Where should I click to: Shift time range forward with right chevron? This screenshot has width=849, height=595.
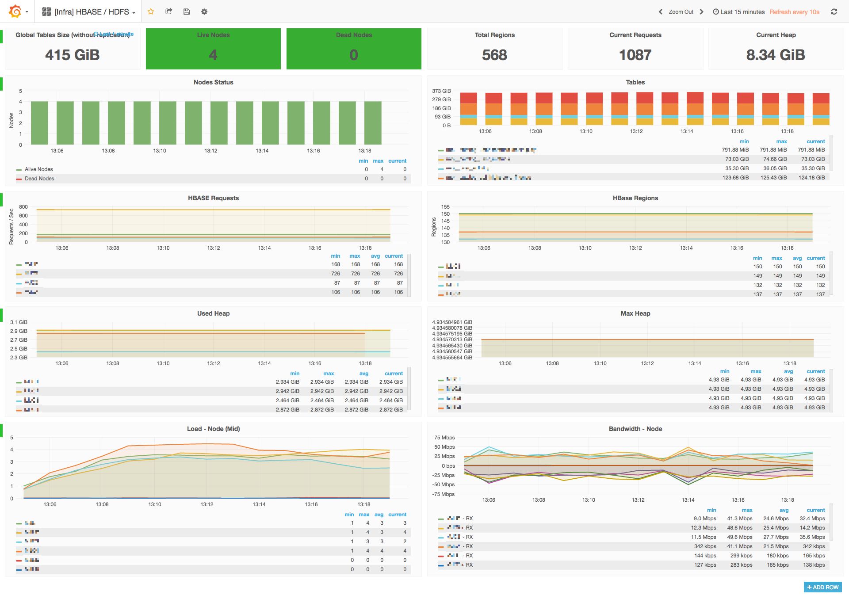pos(701,12)
